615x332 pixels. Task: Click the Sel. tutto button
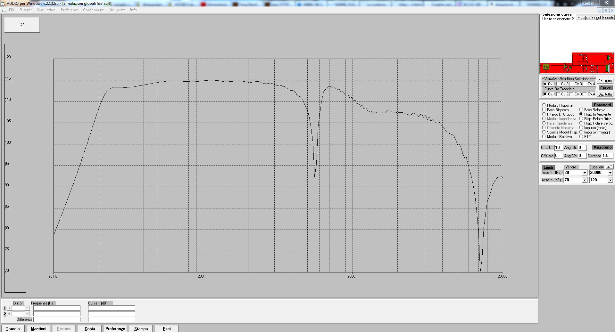605,81
